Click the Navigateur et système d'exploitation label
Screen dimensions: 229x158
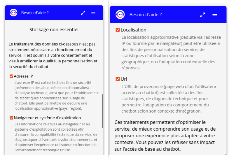point(47,118)
